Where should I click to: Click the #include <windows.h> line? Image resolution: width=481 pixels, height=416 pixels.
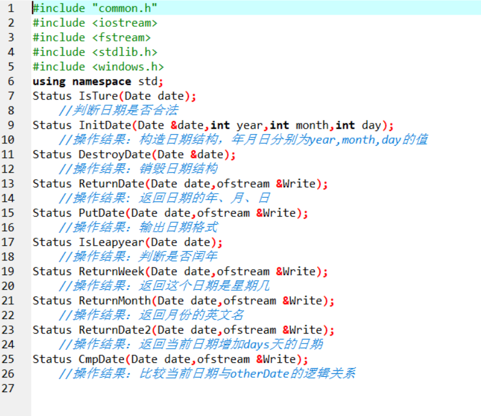tap(98, 67)
